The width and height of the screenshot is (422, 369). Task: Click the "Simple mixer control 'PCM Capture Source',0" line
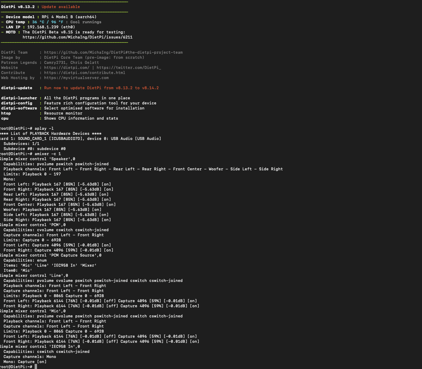pos(50,255)
